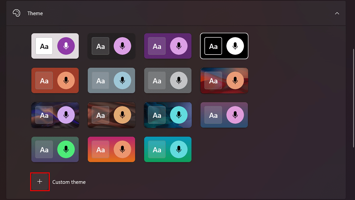Pick the teal-to-green gradient theme
The width and height of the screenshot is (355, 200).
(x=168, y=149)
